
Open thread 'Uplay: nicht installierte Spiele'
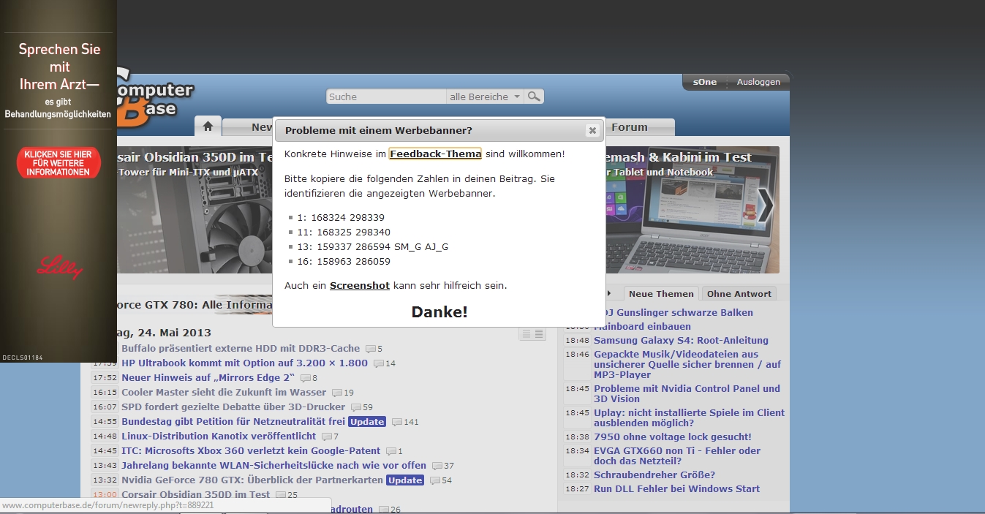point(689,417)
